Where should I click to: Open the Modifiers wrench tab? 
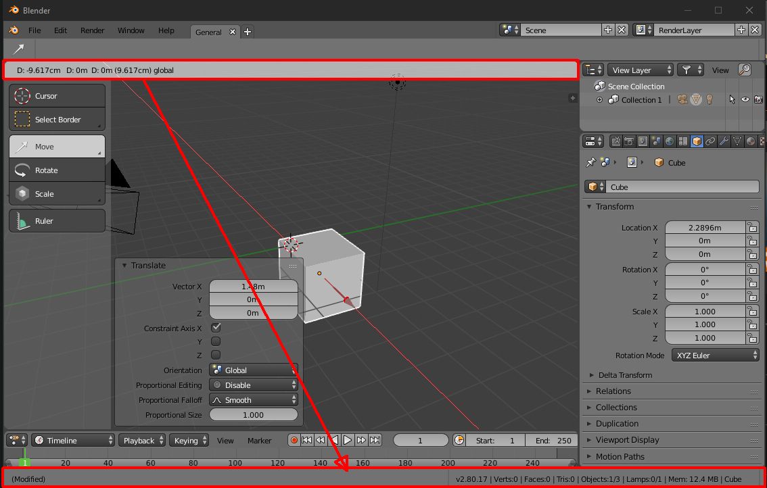click(724, 142)
